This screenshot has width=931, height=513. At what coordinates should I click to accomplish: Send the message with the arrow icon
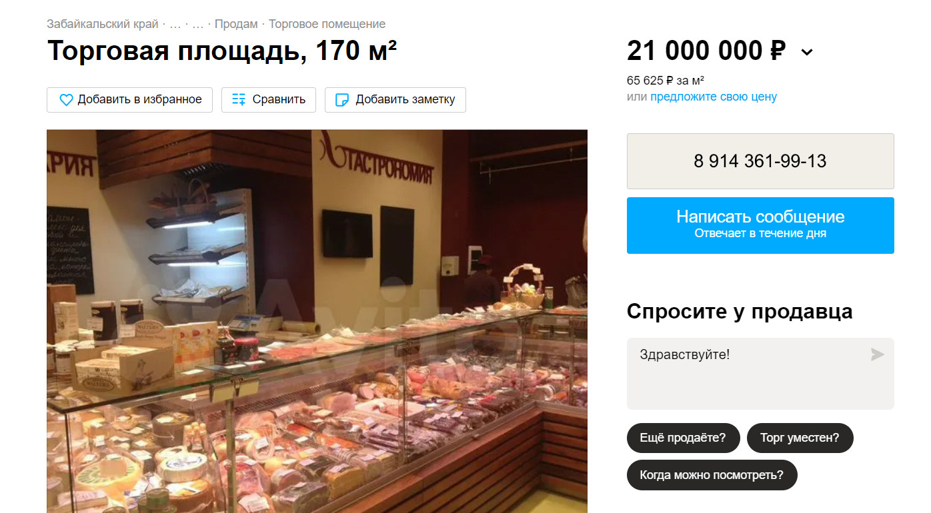tap(877, 354)
